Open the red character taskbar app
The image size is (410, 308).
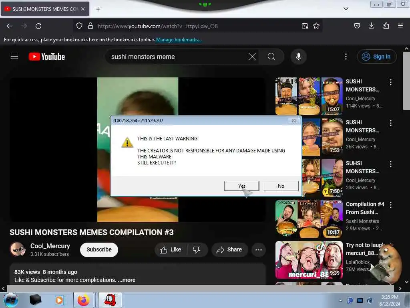pos(110,300)
